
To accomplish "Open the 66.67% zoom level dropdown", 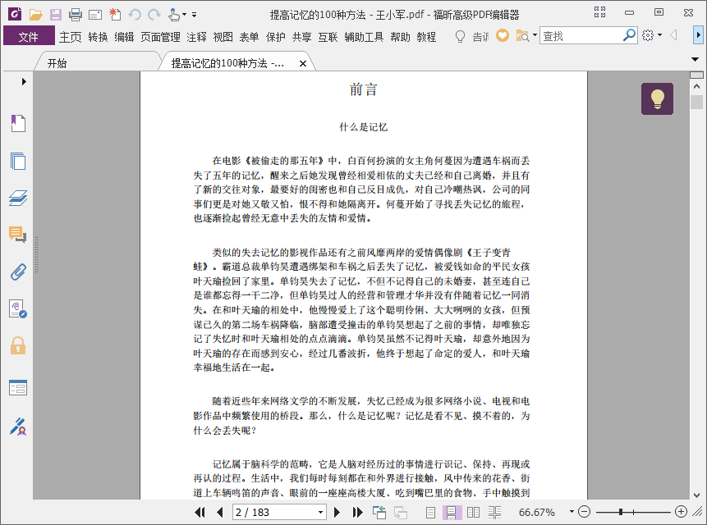I will coord(572,512).
